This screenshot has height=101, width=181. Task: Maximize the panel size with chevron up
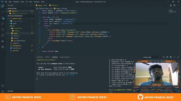click(174, 57)
